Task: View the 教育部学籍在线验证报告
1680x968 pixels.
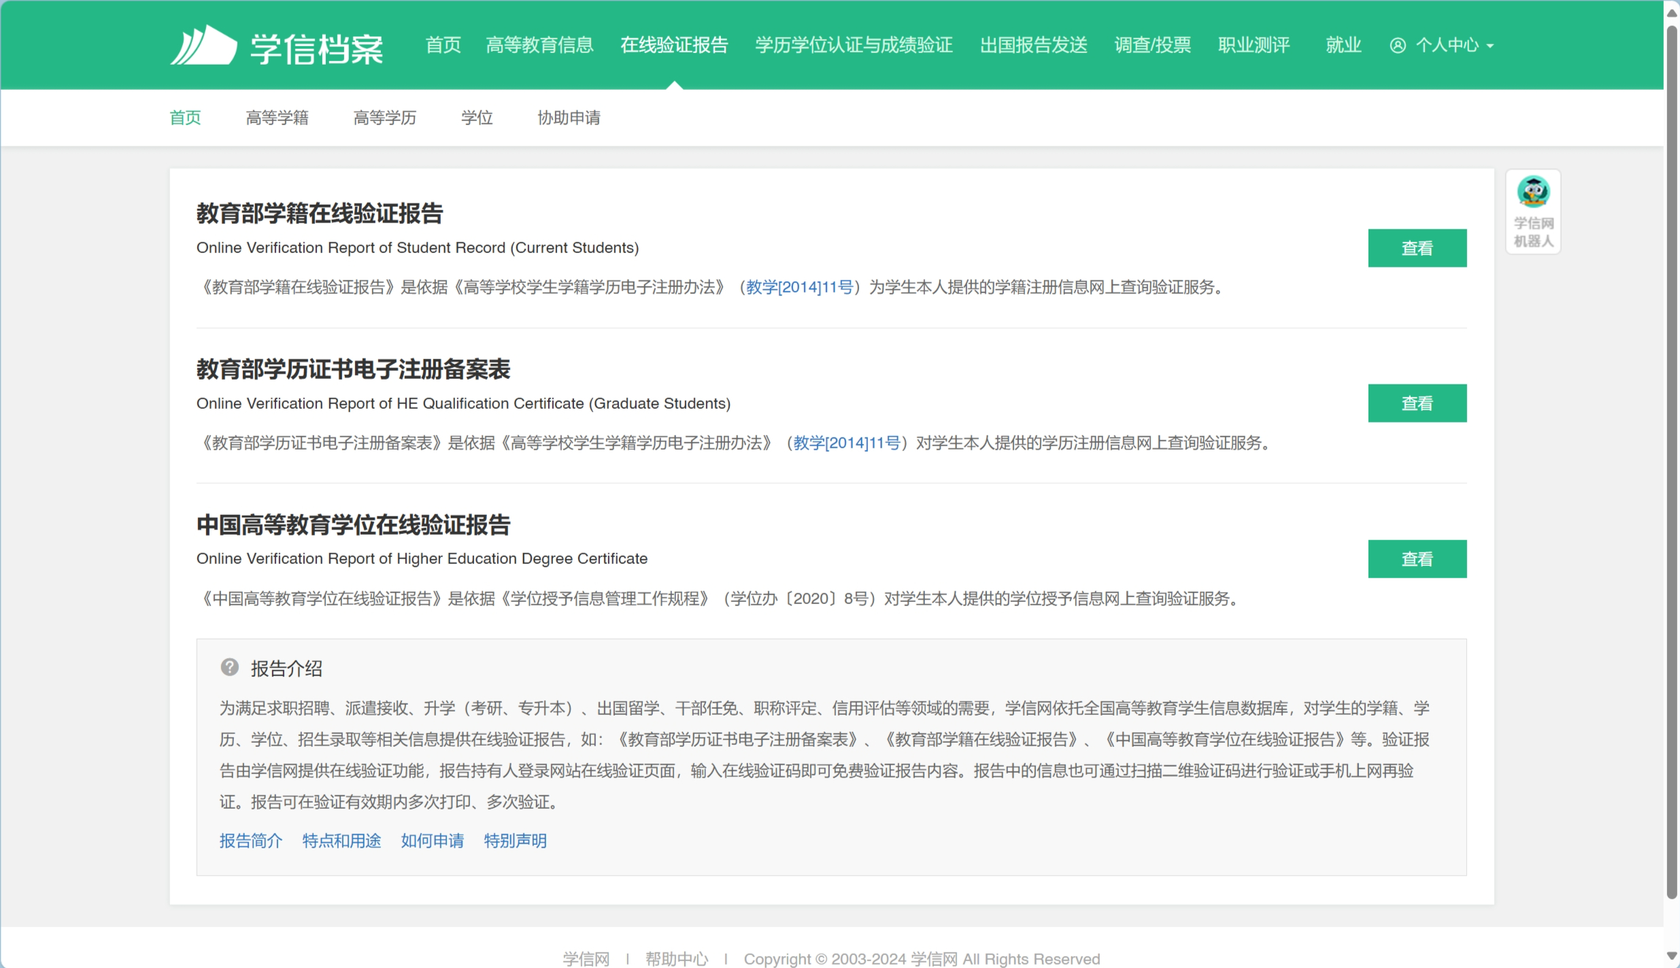Action: pos(1417,248)
